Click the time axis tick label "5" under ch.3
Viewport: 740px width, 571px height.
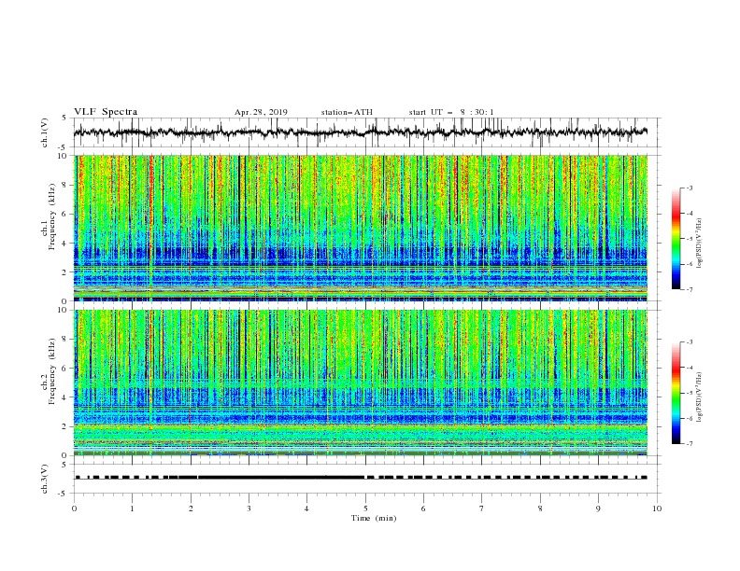pos(365,508)
